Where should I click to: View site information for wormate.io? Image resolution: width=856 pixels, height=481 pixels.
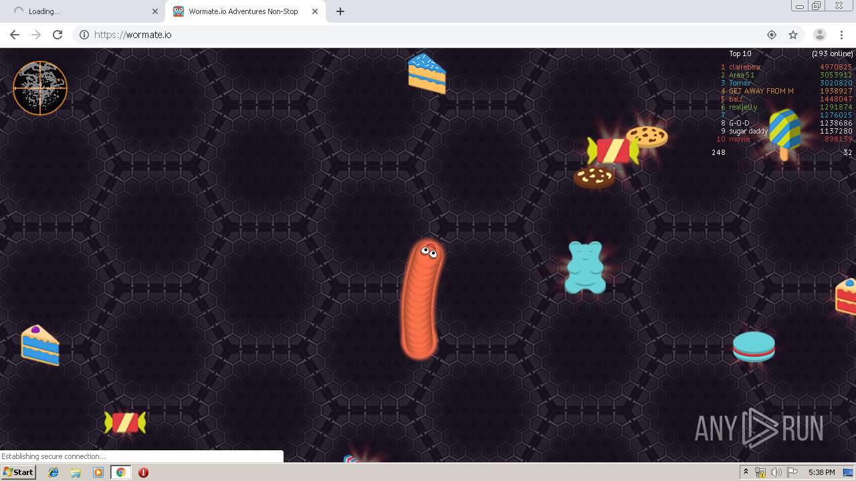[84, 35]
